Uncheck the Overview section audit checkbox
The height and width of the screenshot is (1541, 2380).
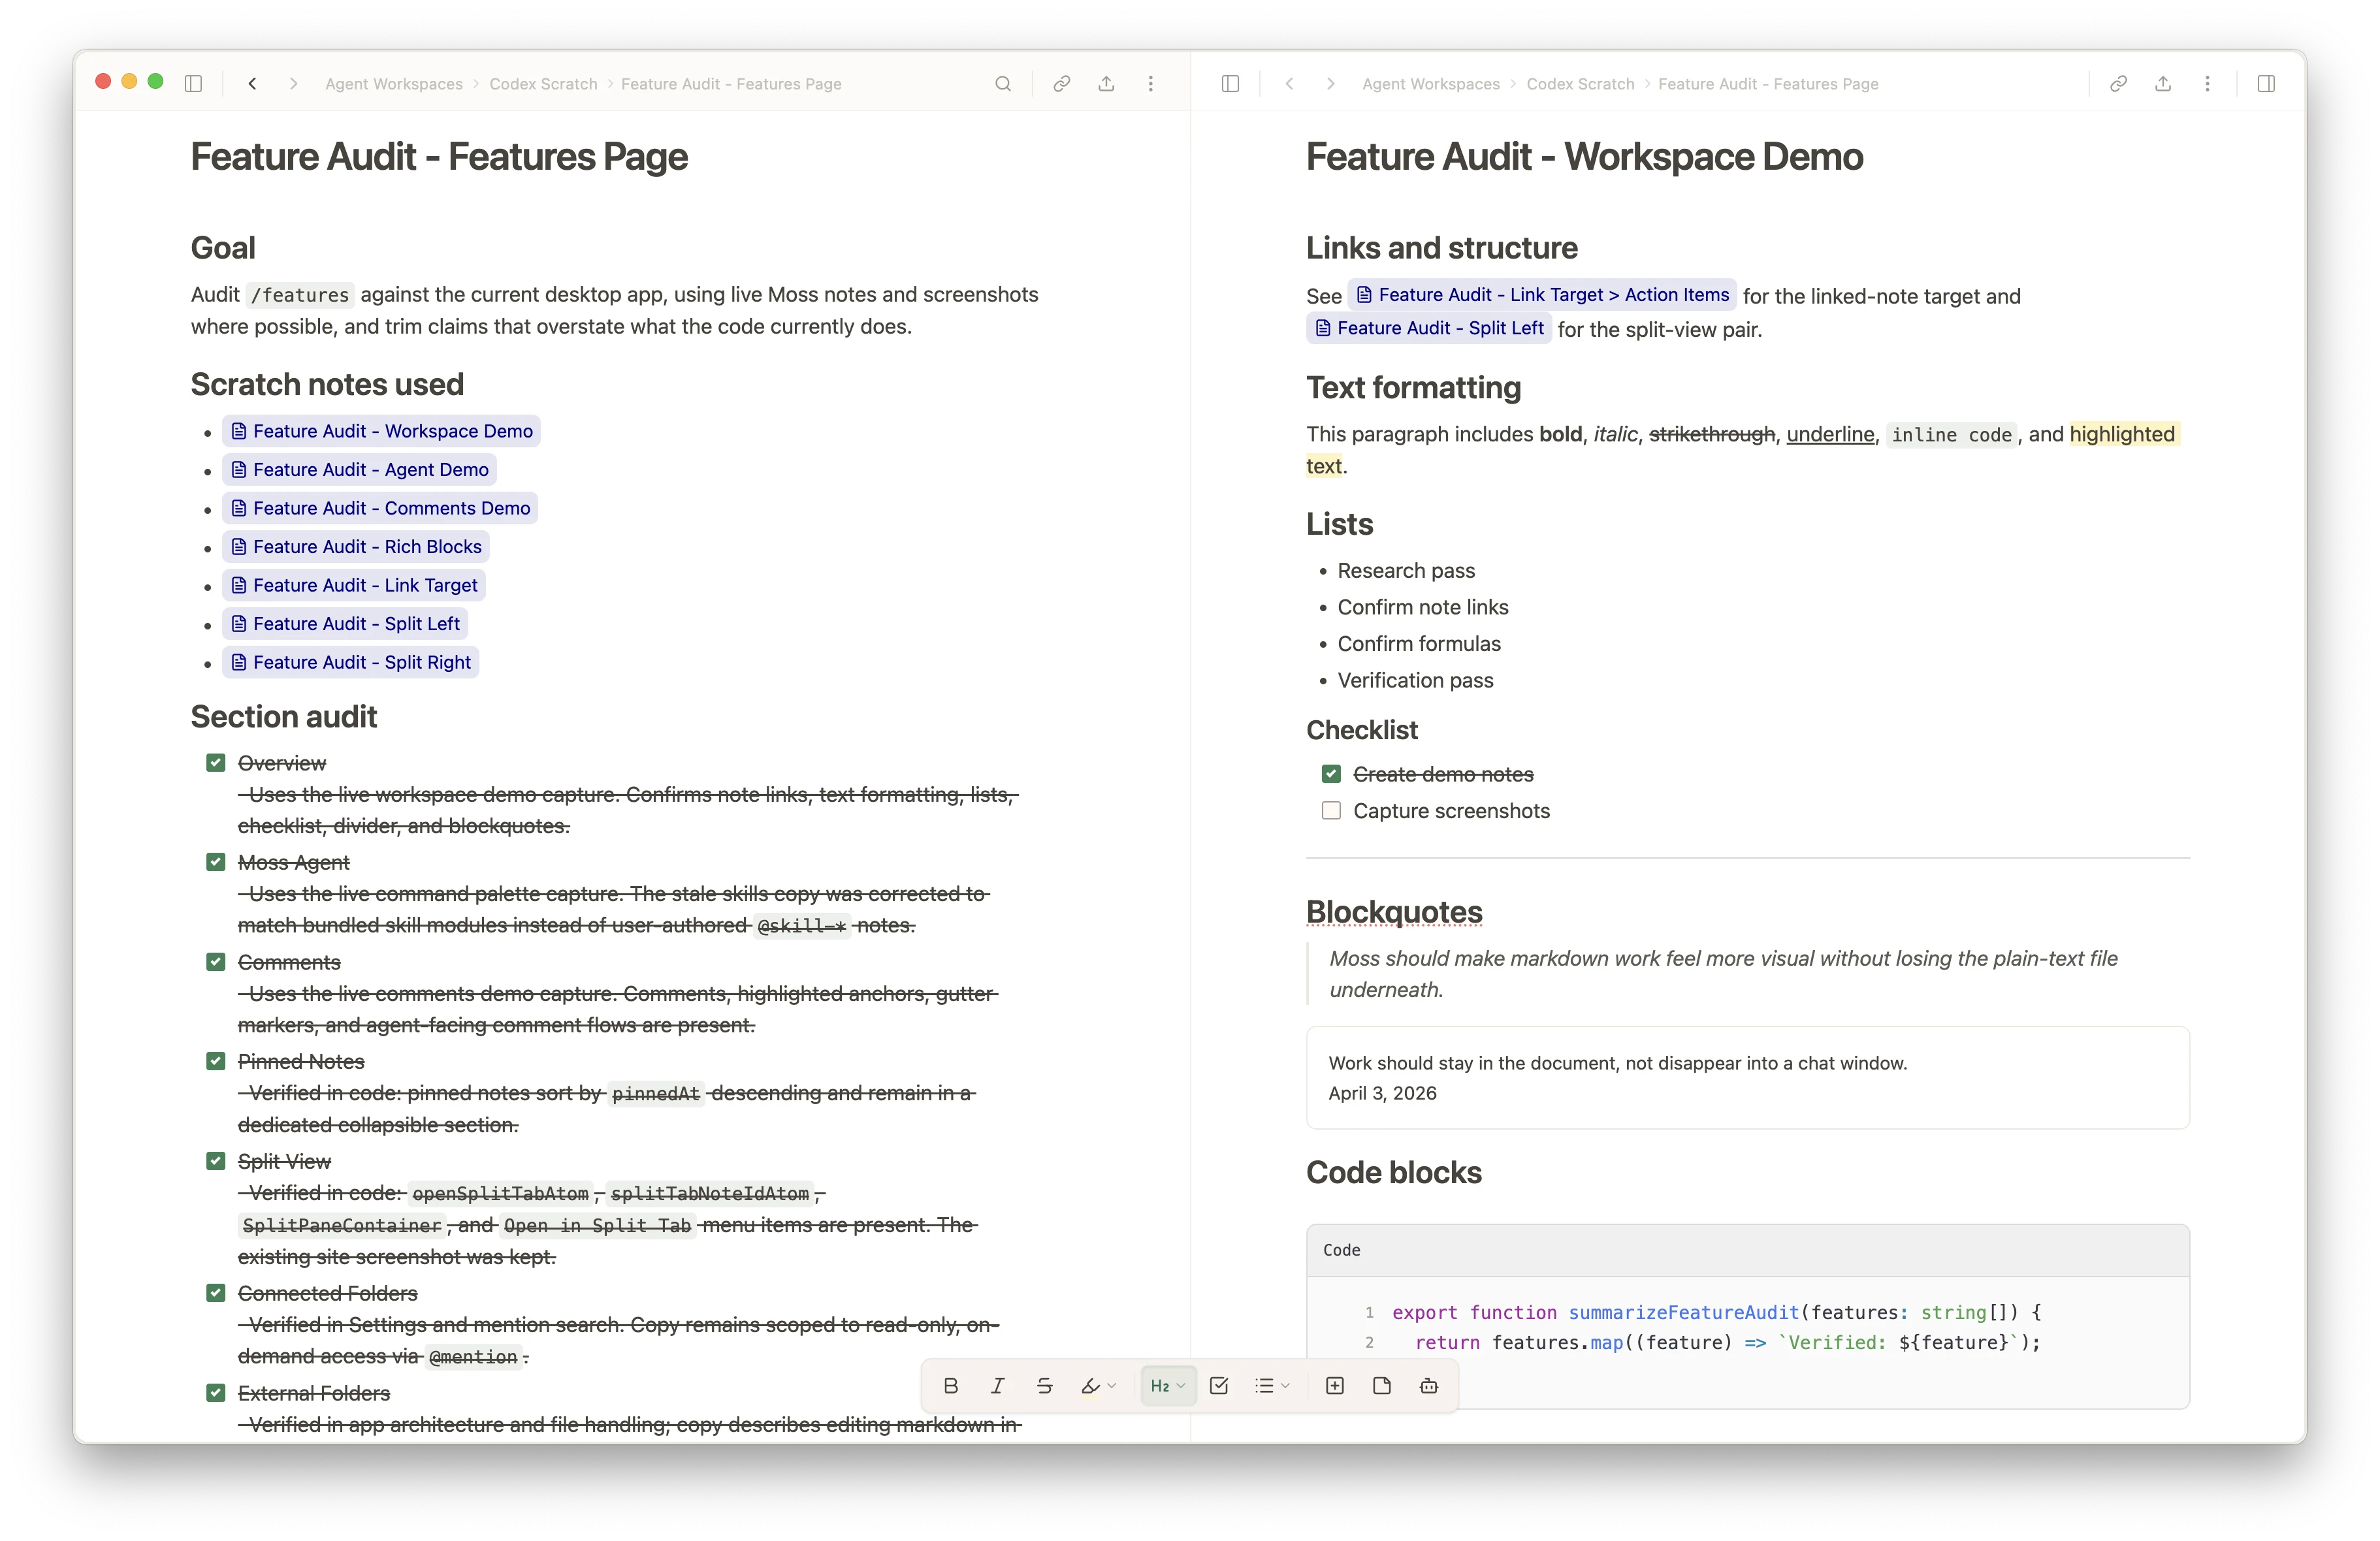(x=216, y=762)
